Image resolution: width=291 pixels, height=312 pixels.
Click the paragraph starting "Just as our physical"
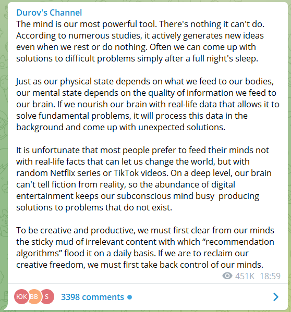coord(148,104)
